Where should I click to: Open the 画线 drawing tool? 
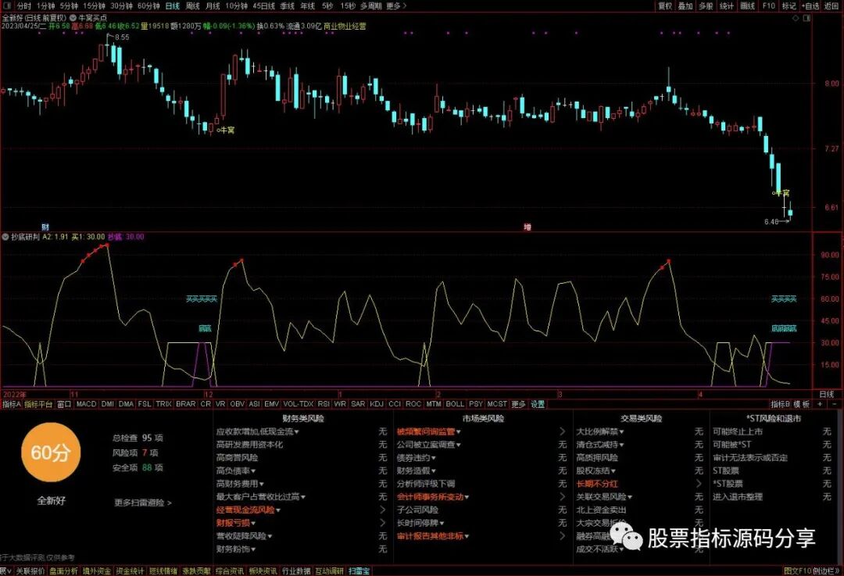748,6
